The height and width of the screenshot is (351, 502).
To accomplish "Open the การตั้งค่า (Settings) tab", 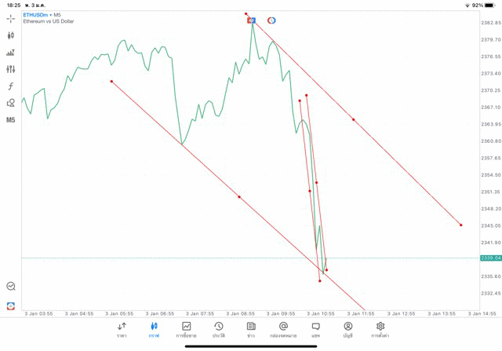I will tap(380, 329).
